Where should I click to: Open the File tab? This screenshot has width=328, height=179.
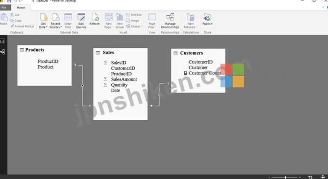pyautogui.click(x=4, y=8)
